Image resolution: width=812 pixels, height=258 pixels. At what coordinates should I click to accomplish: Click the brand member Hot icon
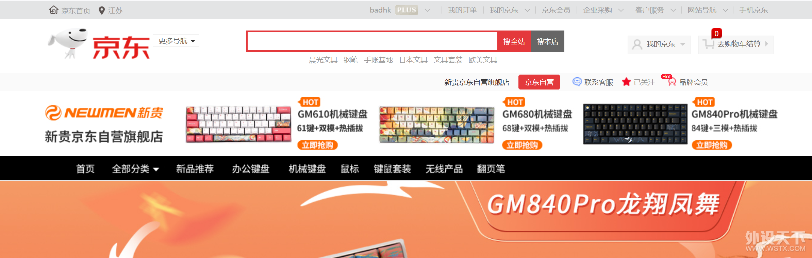669,80
